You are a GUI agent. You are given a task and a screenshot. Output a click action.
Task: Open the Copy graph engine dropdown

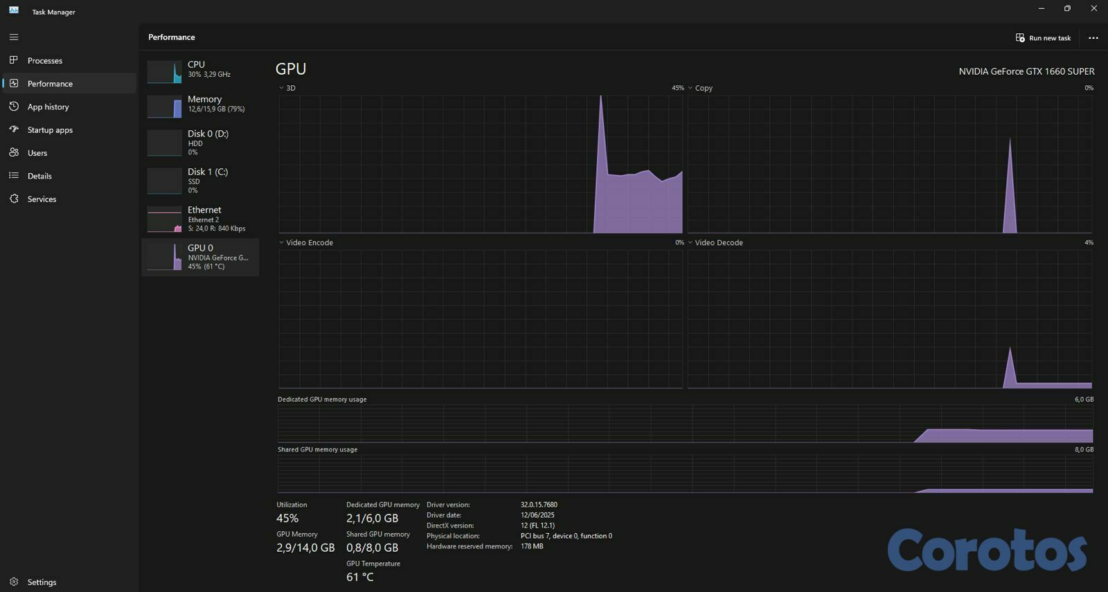point(690,88)
